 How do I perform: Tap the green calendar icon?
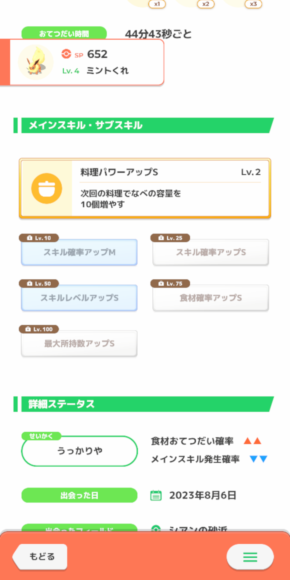(x=156, y=495)
